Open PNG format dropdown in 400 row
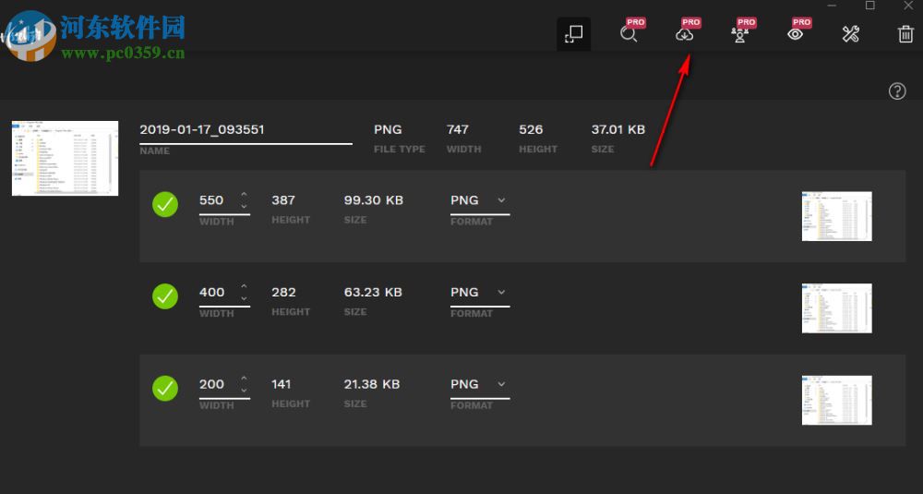 click(480, 292)
